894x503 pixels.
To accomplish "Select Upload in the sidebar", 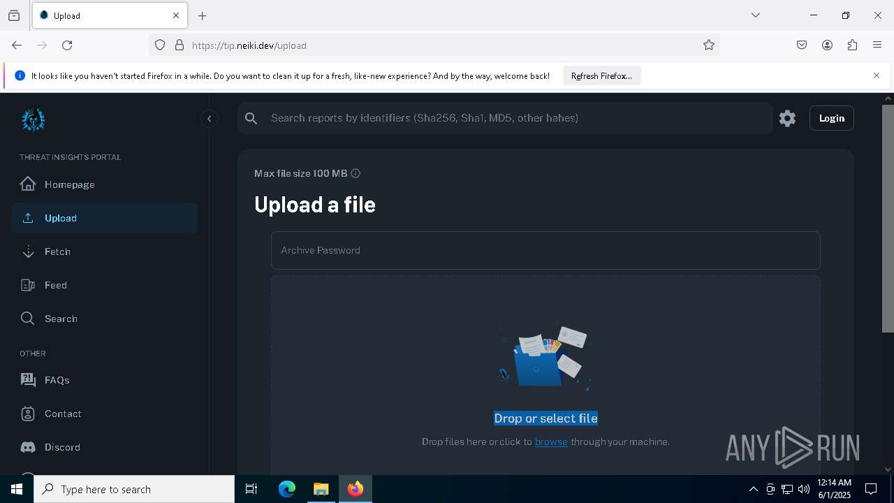I will point(104,218).
